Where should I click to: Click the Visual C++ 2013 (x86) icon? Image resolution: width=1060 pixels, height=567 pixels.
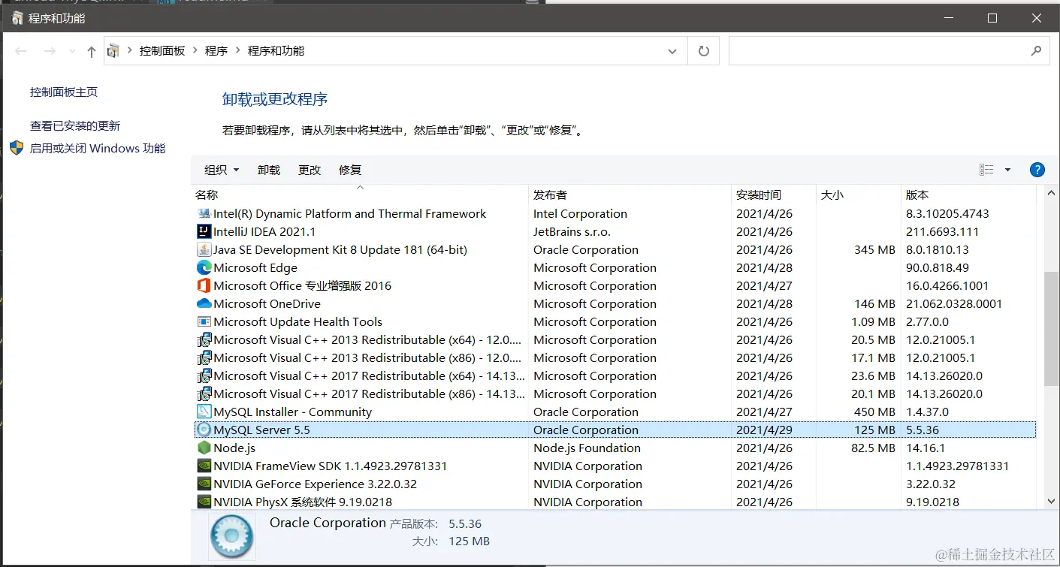click(204, 357)
